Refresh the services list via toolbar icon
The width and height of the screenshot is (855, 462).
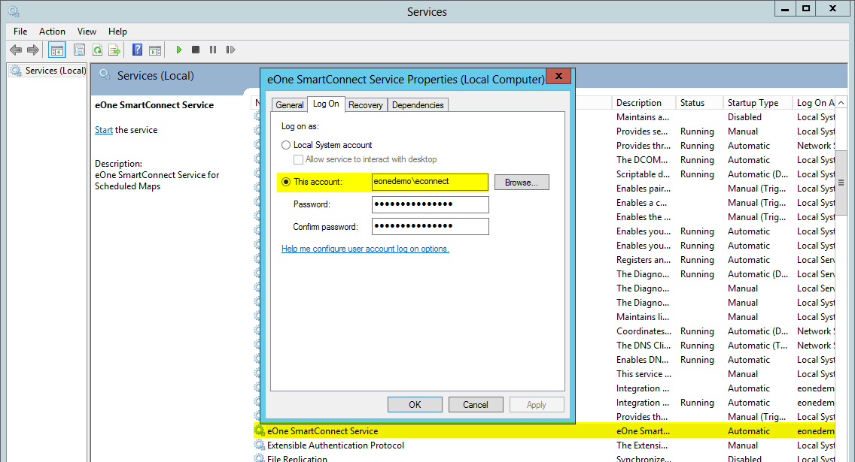coord(97,50)
